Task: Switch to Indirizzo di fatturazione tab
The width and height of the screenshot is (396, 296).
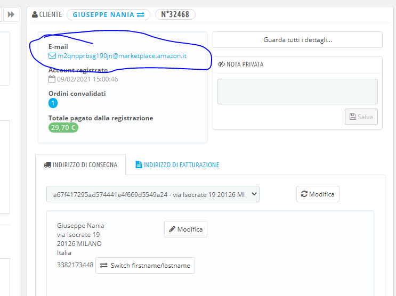Action: (x=177, y=165)
